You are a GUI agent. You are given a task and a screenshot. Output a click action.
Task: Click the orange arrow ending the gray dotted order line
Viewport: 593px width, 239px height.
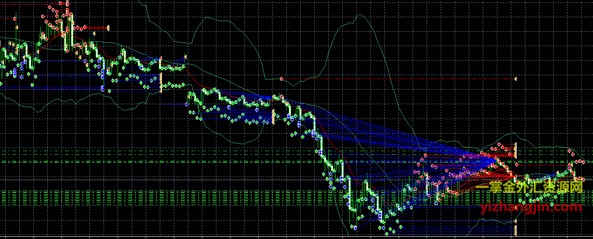tap(515, 79)
